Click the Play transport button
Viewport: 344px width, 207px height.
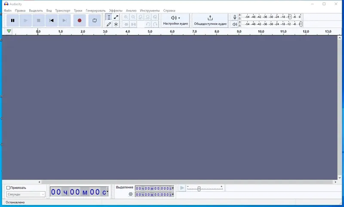[26, 20]
